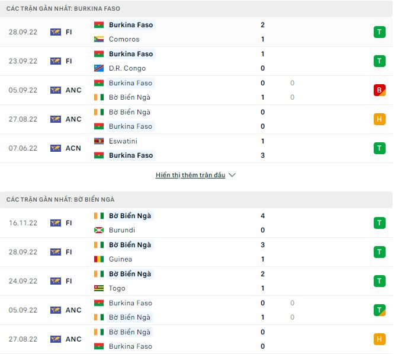398x354 pixels.
Task: Click the Eswatini flag icon
Action: click(99, 141)
